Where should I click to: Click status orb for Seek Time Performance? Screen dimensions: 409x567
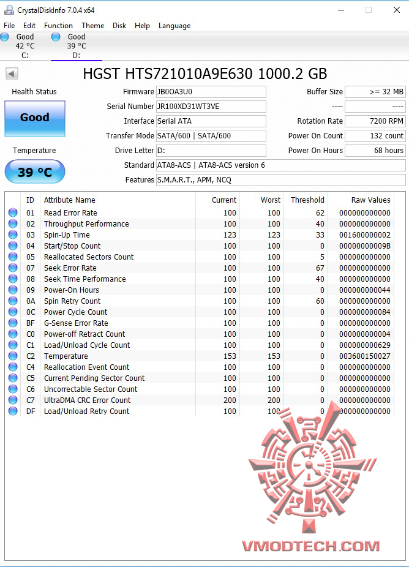pyautogui.click(x=13, y=279)
